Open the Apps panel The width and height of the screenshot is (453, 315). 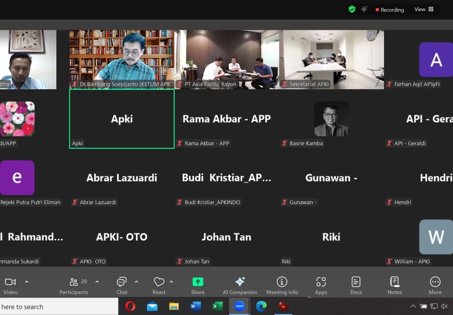321,286
